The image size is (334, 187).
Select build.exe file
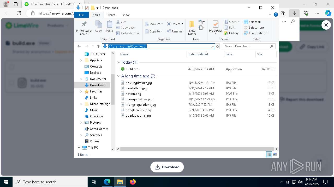(x=132, y=69)
